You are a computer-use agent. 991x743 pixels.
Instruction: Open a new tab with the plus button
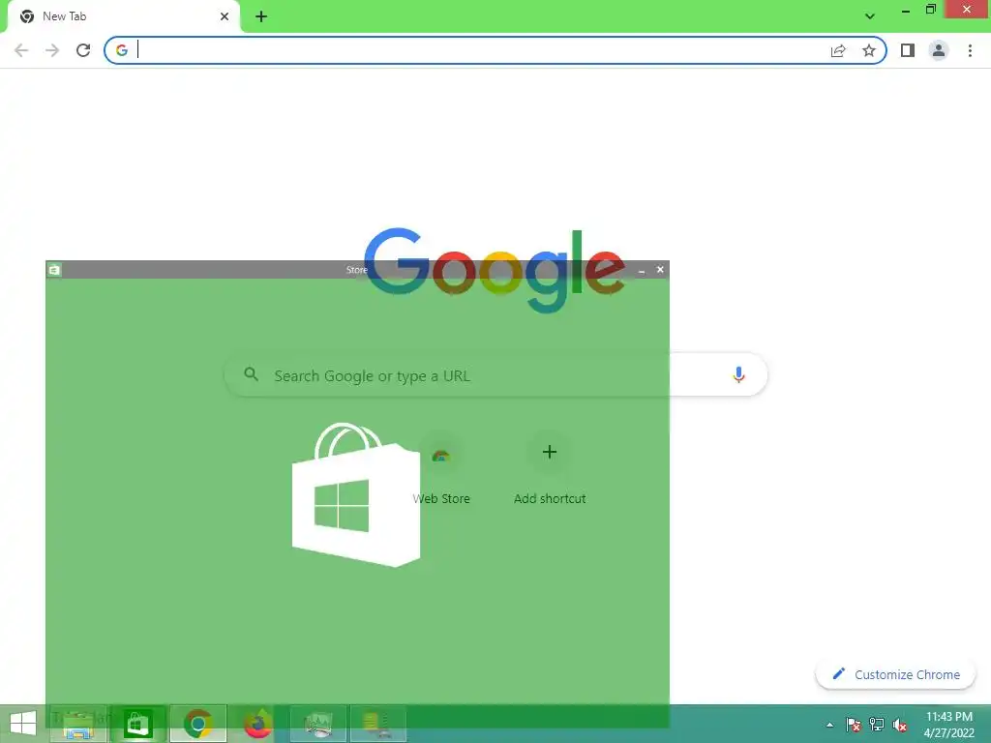tap(261, 16)
